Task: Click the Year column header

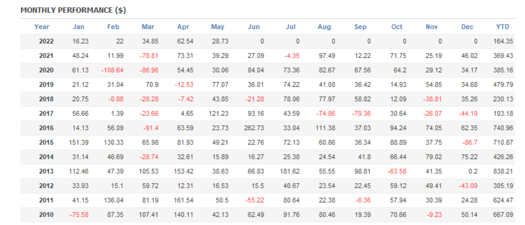Action: click(x=41, y=27)
